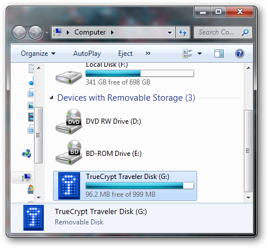Click the Back navigation arrow button

[19, 32]
